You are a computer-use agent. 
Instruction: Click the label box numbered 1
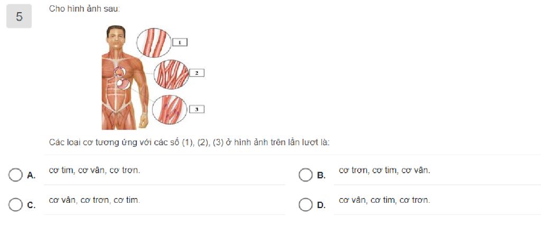180,41
